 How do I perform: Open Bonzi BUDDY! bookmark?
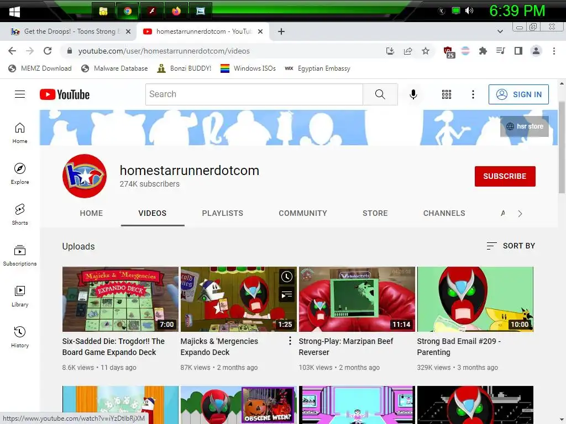coord(185,68)
